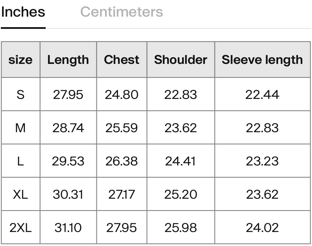Click the Chest column header
Screen dimensions: 312x246
pos(121,60)
